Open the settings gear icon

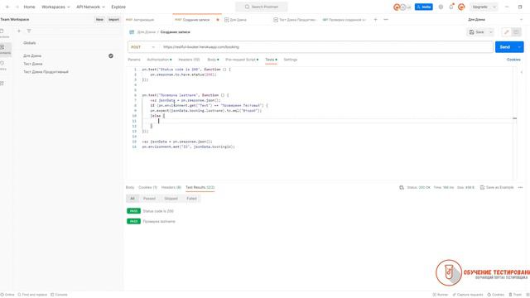pos(441,7)
